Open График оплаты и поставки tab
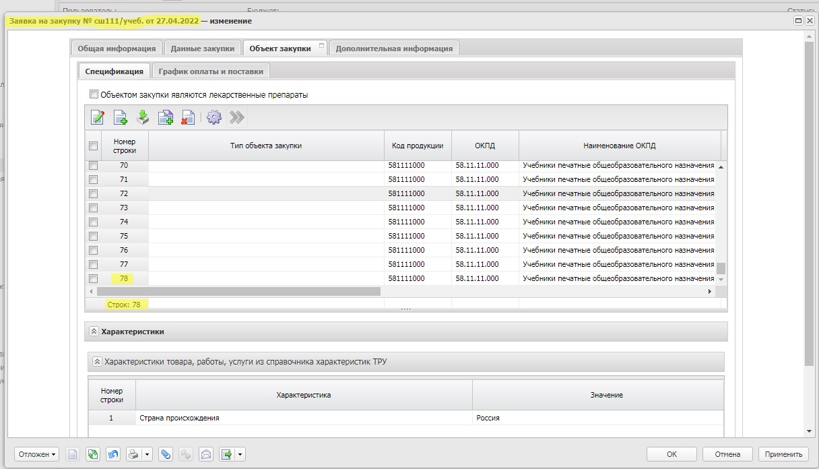The height and width of the screenshot is (469, 819). click(211, 71)
